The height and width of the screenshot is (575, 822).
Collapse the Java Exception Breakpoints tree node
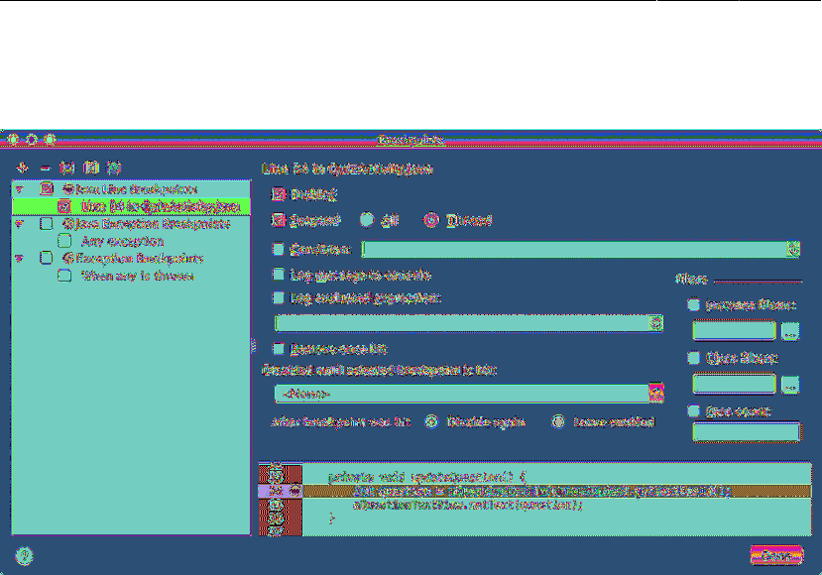[20, 224]
